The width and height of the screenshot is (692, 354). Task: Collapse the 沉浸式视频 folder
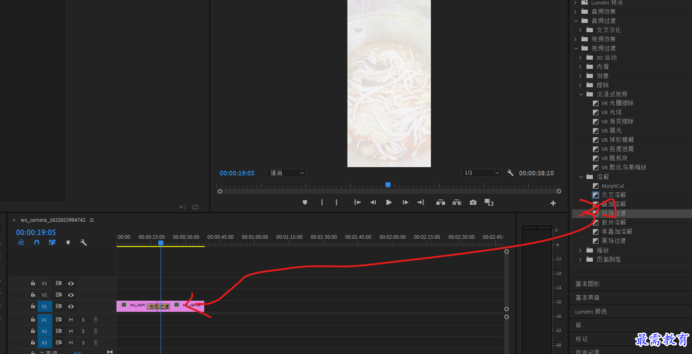pyautogui.click(x=580, y=94)
